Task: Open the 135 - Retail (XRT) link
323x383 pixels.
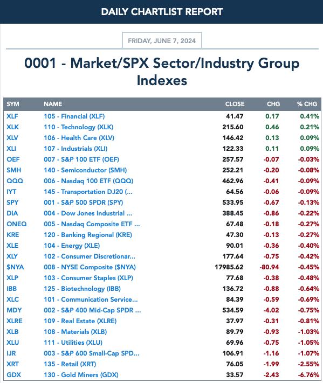Action: [x=70, y=364]
